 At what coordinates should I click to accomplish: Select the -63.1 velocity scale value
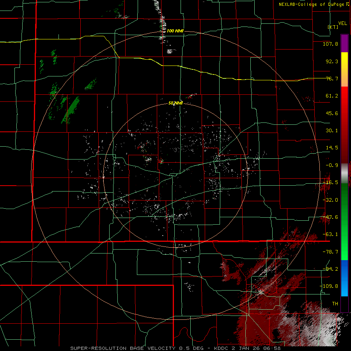(330, 234)
